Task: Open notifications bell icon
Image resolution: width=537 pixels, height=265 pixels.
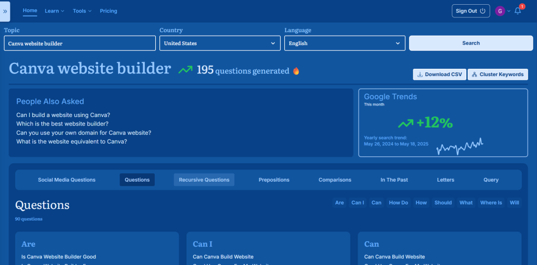Action: click(x=518, y=11)
